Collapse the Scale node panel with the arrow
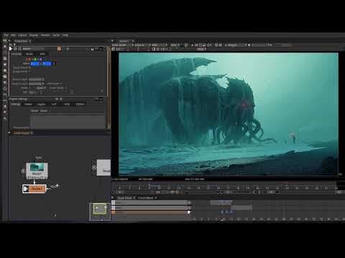Screen dimensions: 345x258 click(11, 49)
